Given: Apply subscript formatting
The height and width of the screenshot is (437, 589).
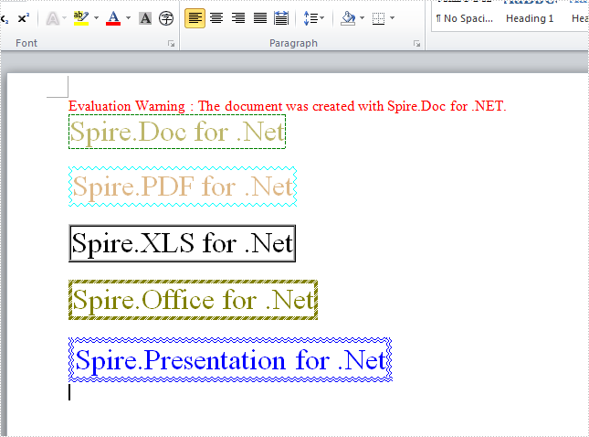Looking at the screenshot, I should pyautogui.click(x=5, y=18).
